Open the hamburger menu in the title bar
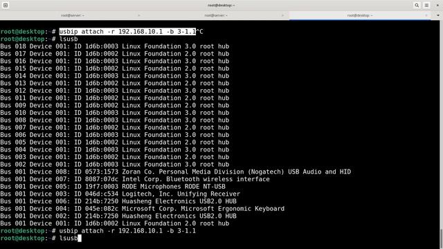The height and width of the screenshot is (249, 443). pyautogui.click(x=426, y=5)
